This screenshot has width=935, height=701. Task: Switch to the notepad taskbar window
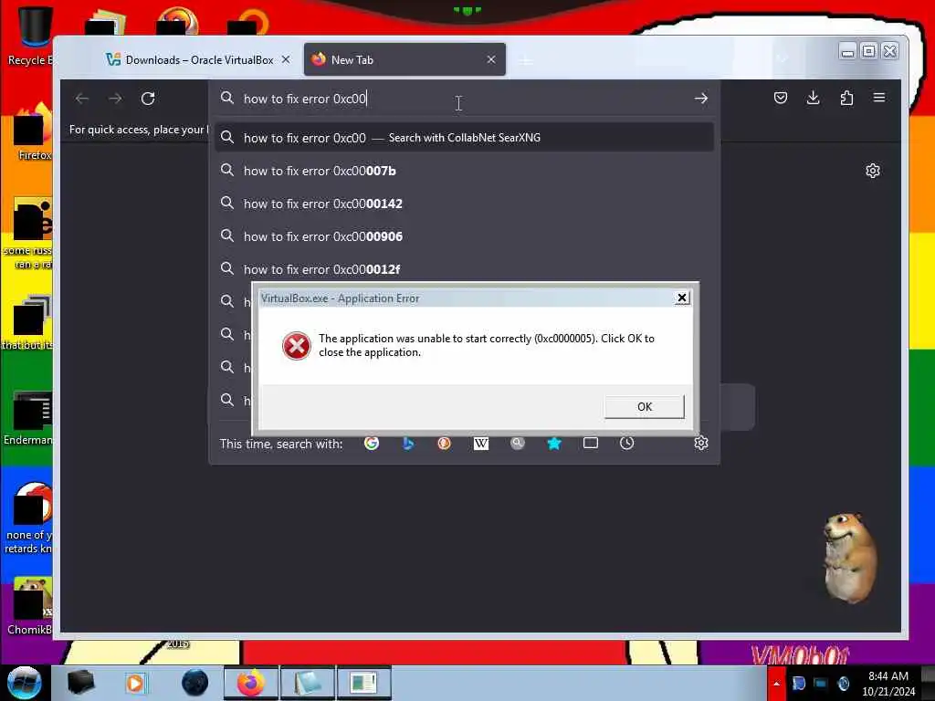[307, 683]
